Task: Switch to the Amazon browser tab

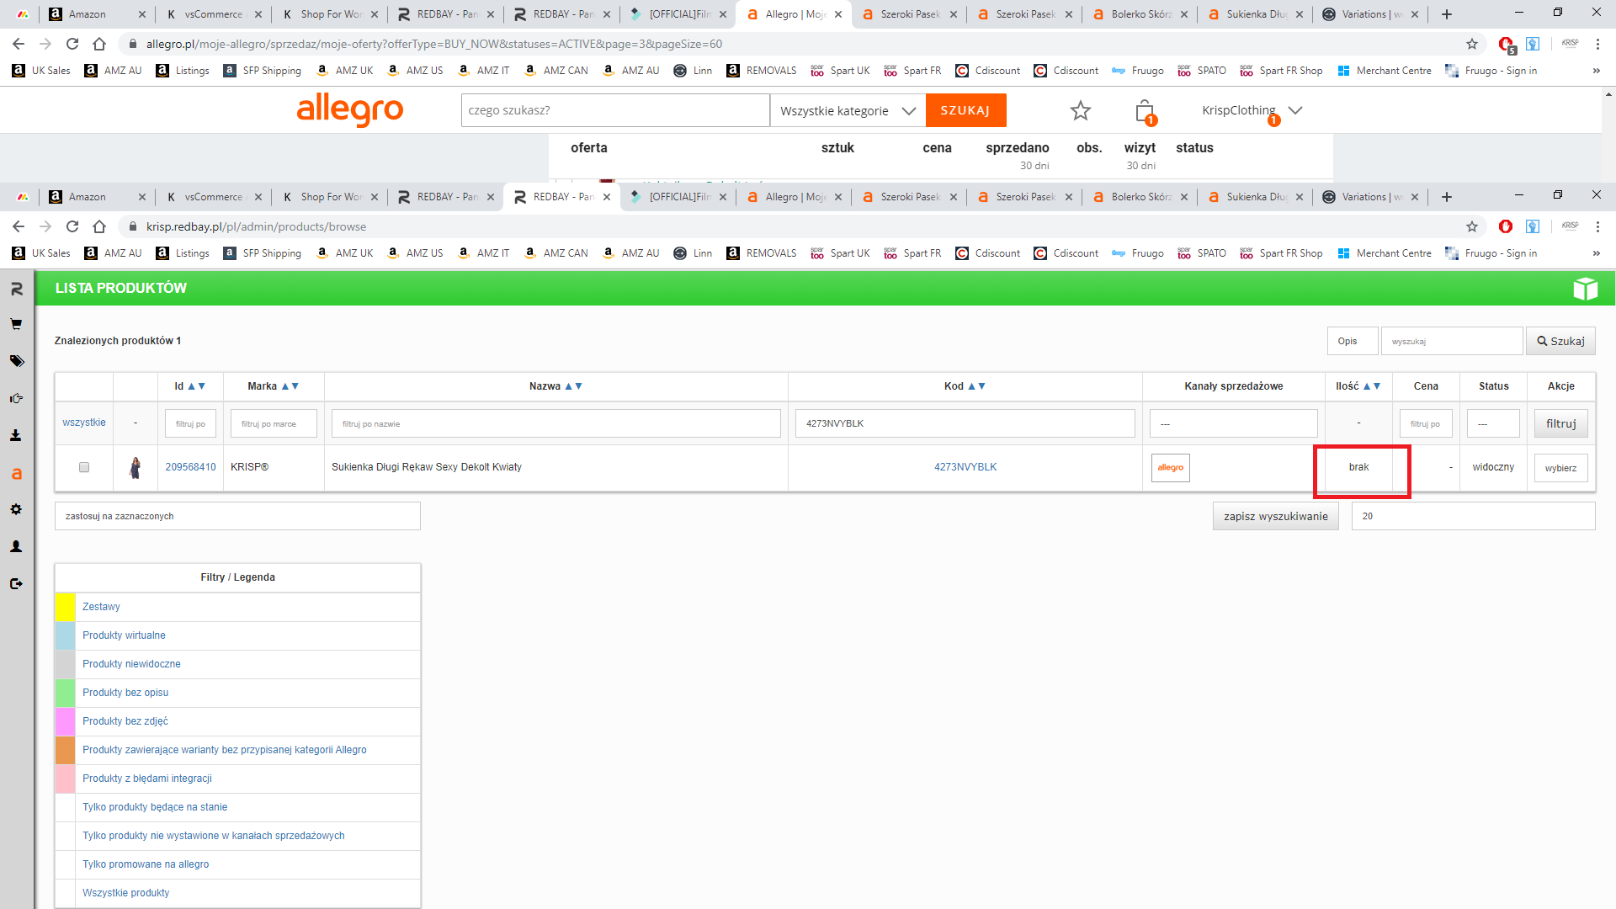Action: tap(88, 196)
